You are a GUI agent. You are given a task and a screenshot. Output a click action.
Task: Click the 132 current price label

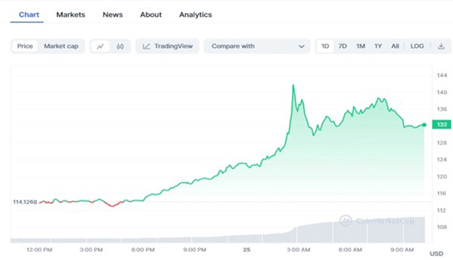[x=440, y=124]
